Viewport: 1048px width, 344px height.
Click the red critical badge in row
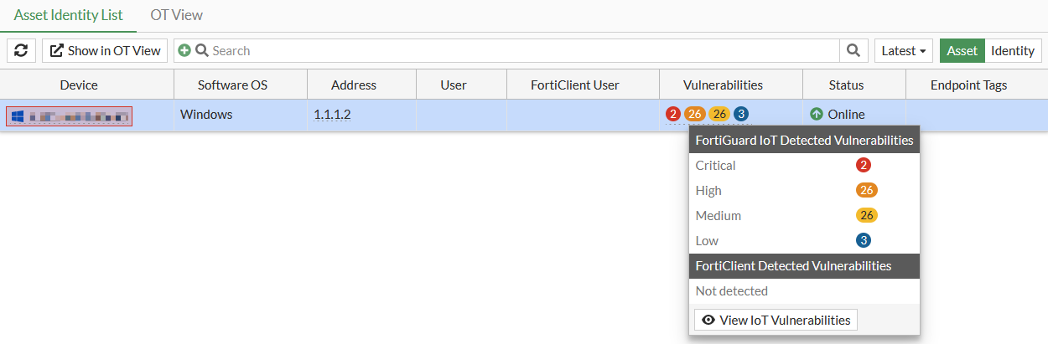click(672, 114)
